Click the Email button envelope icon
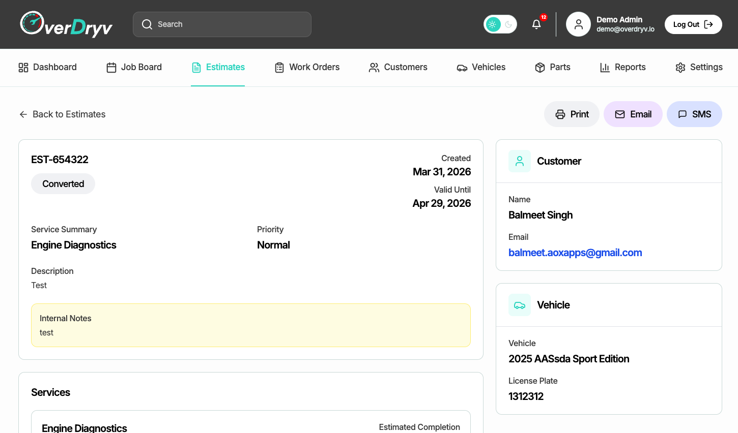The image size is (738, 433). [620, 114]
